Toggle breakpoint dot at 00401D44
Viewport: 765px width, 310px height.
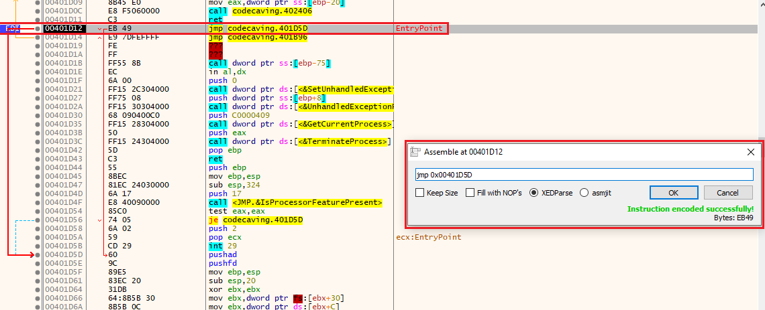(x=38, y=168)
